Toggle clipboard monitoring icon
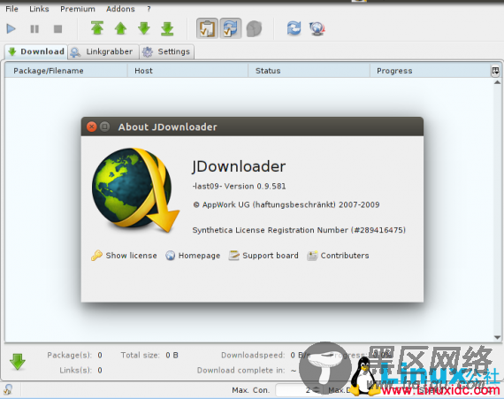The width and height of the screenshot is (504, 399). point(207,28)
